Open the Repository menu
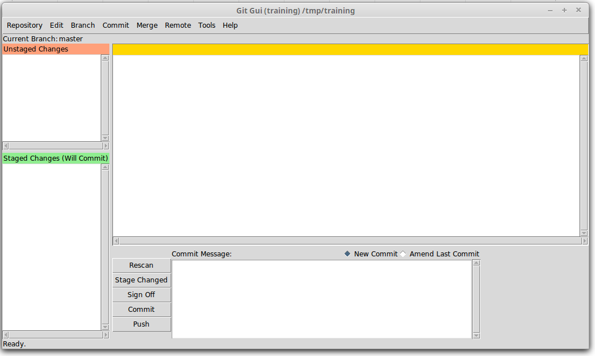 click(x=25, y=25)
